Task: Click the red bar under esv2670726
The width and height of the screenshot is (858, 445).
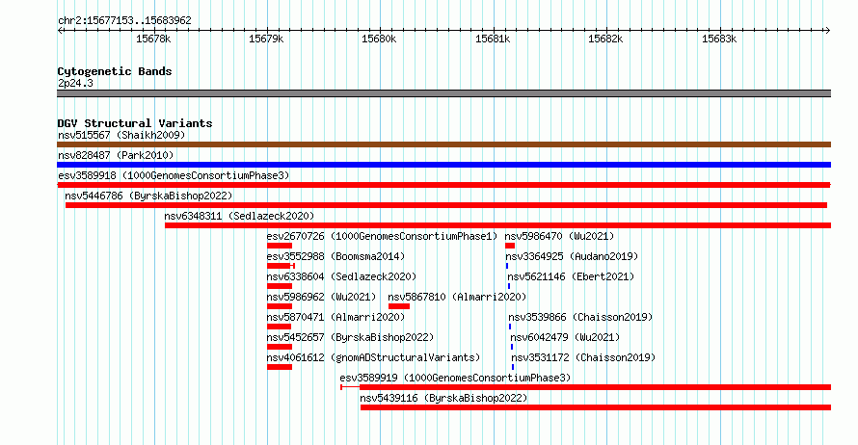Action: [x=280, y=246]
